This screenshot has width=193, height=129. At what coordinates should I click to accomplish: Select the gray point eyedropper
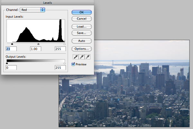tap(81, 57)
